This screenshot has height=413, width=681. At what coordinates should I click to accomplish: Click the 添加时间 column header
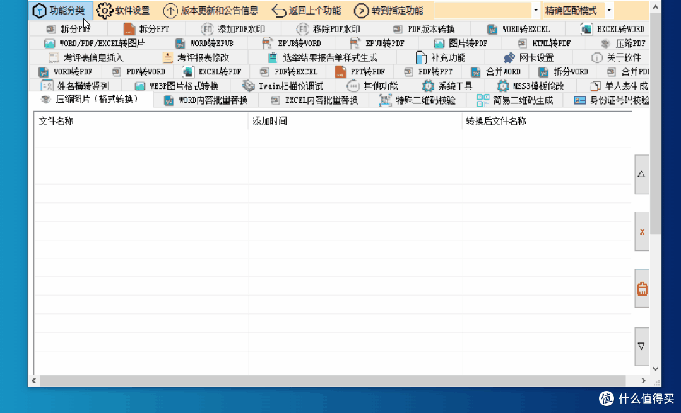pos(355,121)
